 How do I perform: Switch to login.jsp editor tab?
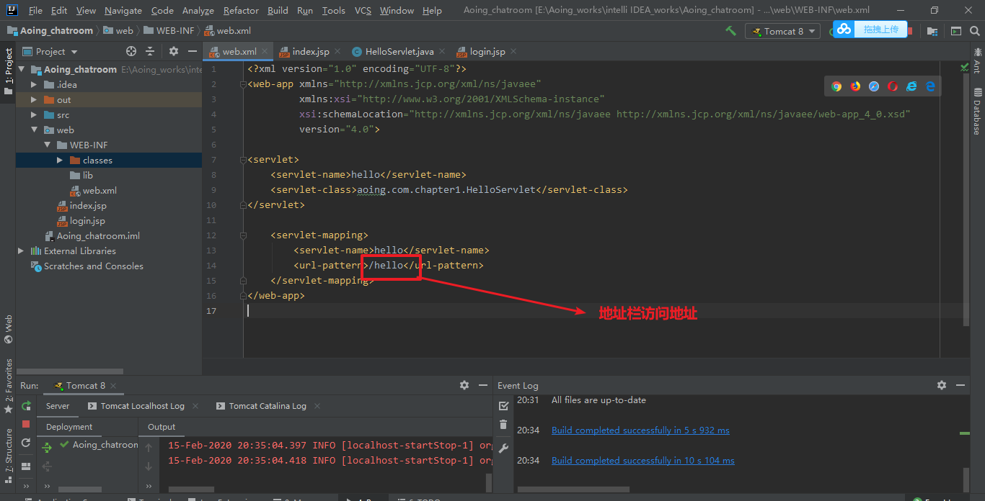(x=487, y=52)
